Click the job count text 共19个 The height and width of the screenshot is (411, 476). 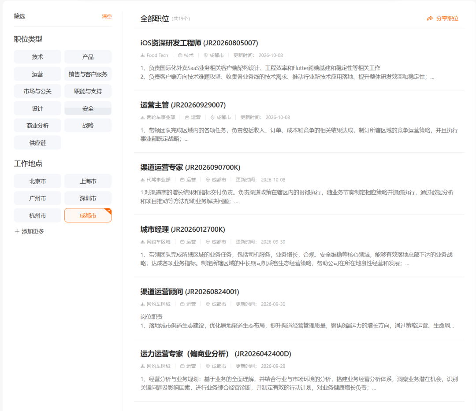click(181, 19)
